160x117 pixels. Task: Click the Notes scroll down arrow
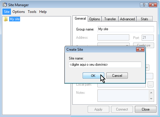coord(151,99)
